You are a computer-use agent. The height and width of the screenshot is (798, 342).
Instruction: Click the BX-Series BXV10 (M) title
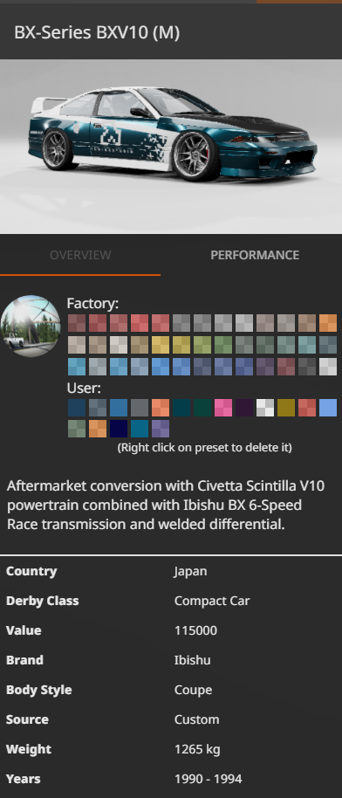[97, 32]
